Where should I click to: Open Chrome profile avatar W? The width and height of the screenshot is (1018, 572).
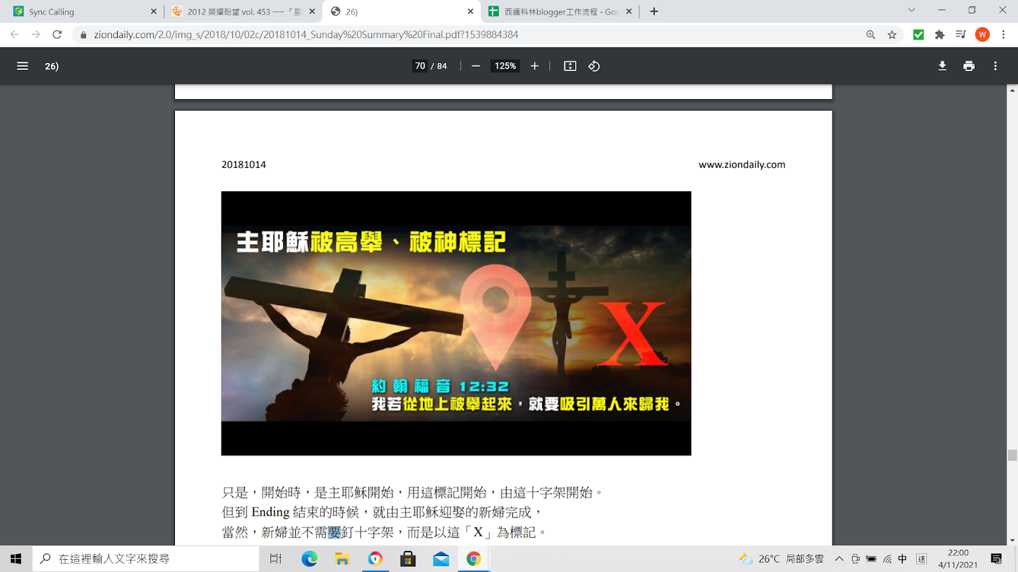tap(982, 35)
